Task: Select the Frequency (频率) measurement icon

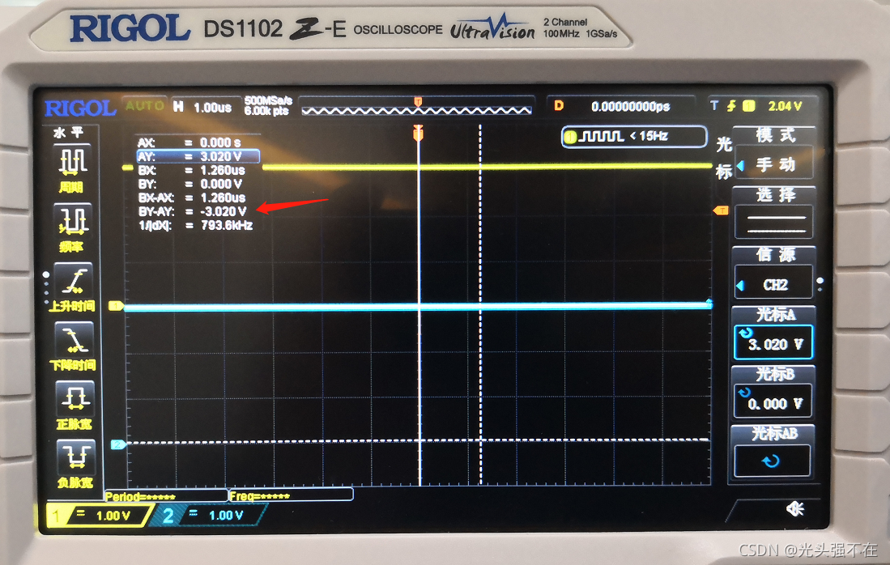Action: 72,227
